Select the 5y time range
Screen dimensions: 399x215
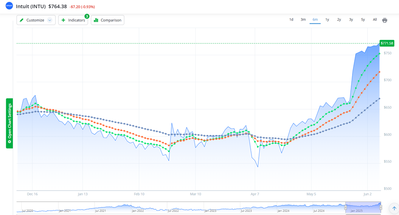click(363, 20)
